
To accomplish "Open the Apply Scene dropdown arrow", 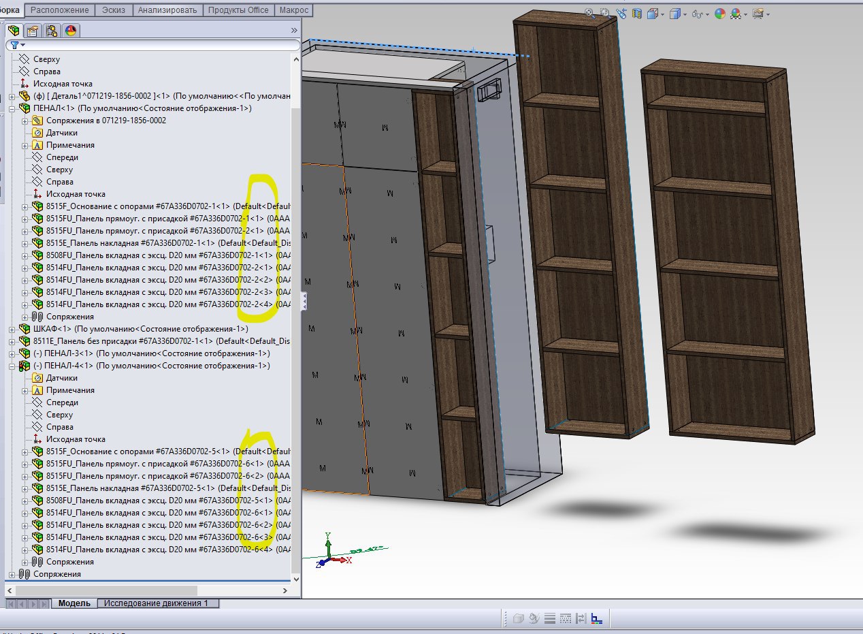I will tap(746, 14).
